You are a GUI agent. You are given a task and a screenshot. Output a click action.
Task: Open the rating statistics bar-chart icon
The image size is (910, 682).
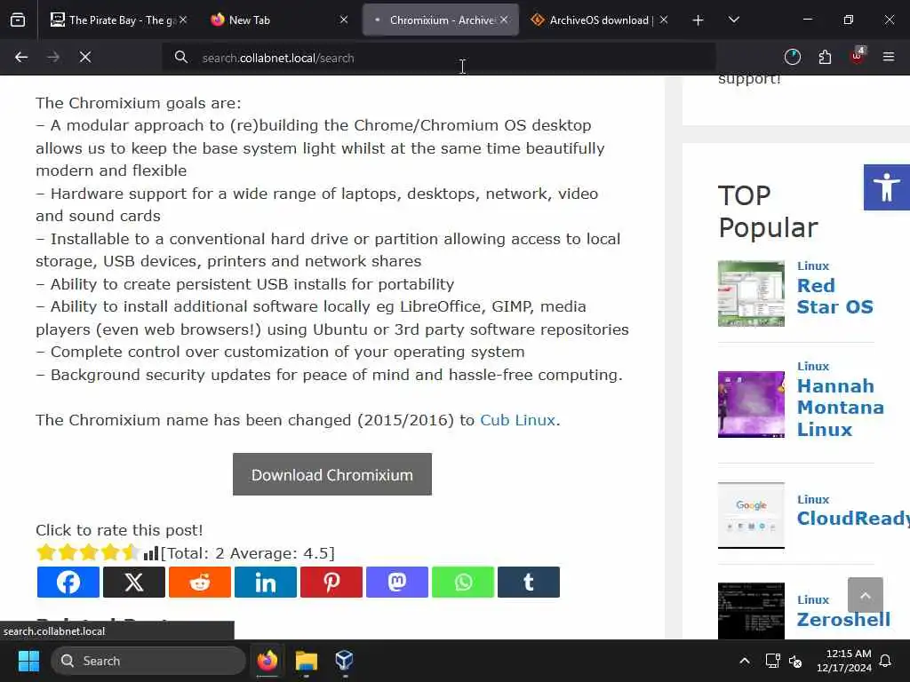tap(151, 553)
